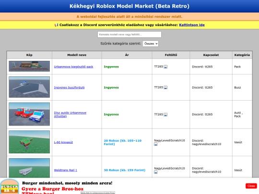Image resolution: width=259 pixels, height=194 pixels.
Task: Click the profile icon next to TT285 in Urbanmove kiegészítő pack row
Action: pyautogui.click(x=165, y=67)
